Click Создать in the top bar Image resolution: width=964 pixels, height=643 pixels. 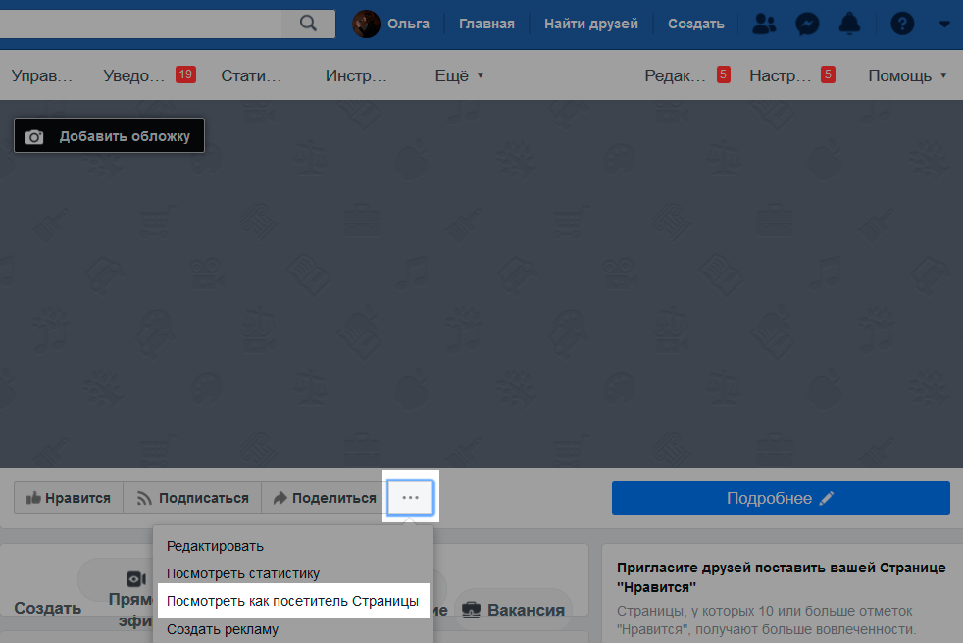(x=696, y=24)
